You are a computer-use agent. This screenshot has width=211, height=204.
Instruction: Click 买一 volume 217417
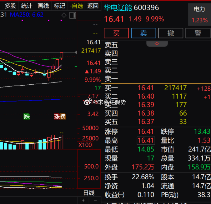[175, 88]
